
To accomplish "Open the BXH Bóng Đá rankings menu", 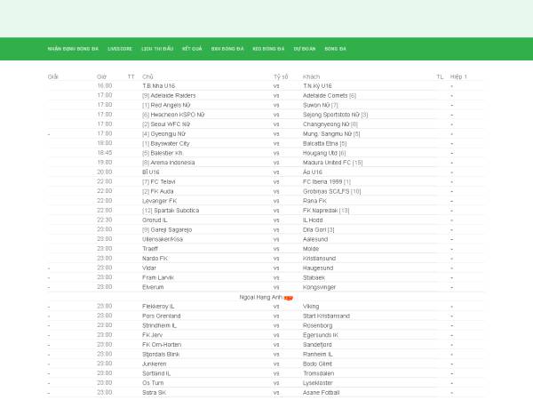I will [227, 49].
